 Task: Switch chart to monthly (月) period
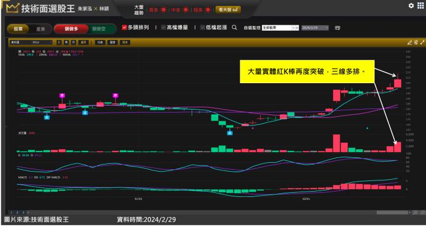73,42
